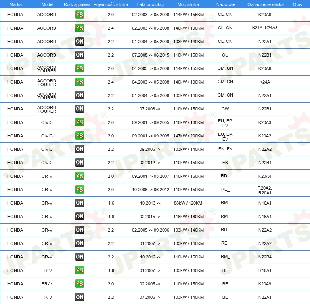Click the engine code K24A in the Accord Tourer row
Image resolution: width=310 pixels, height=304 pixels.
coord(265,82)
